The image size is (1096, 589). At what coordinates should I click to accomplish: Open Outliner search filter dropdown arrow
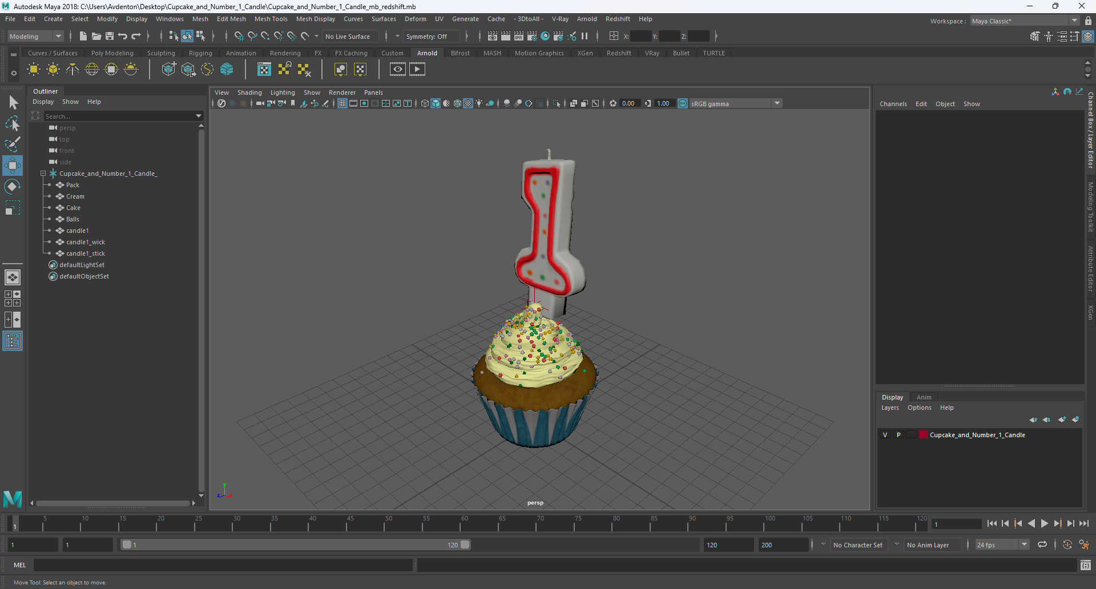tap(199, 116)
